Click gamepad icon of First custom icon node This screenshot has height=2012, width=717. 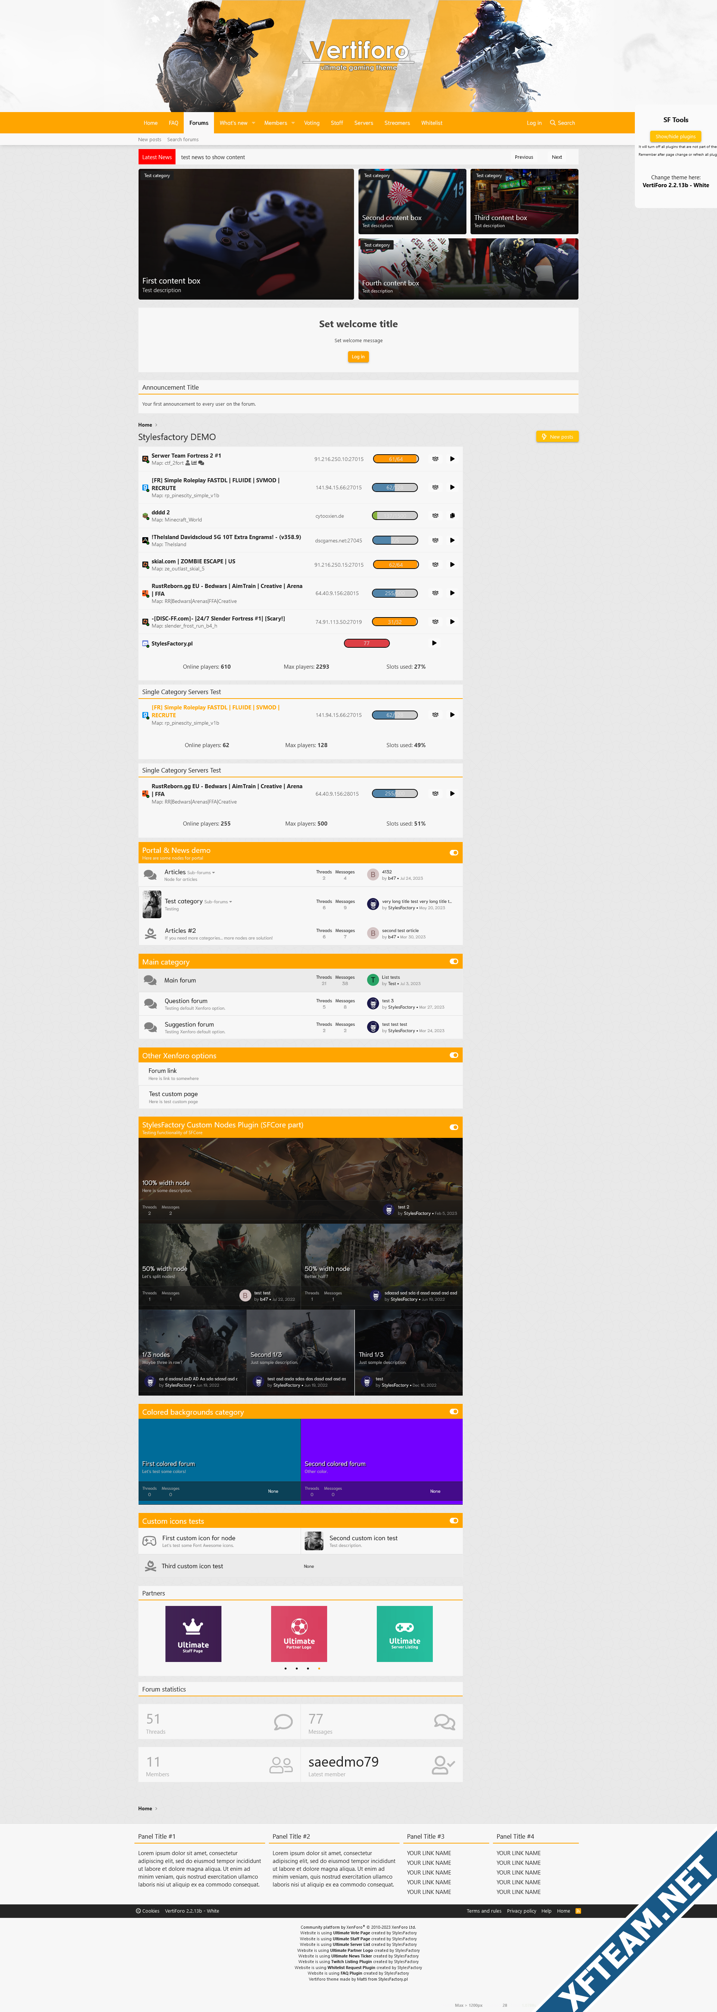[149, 1541]
